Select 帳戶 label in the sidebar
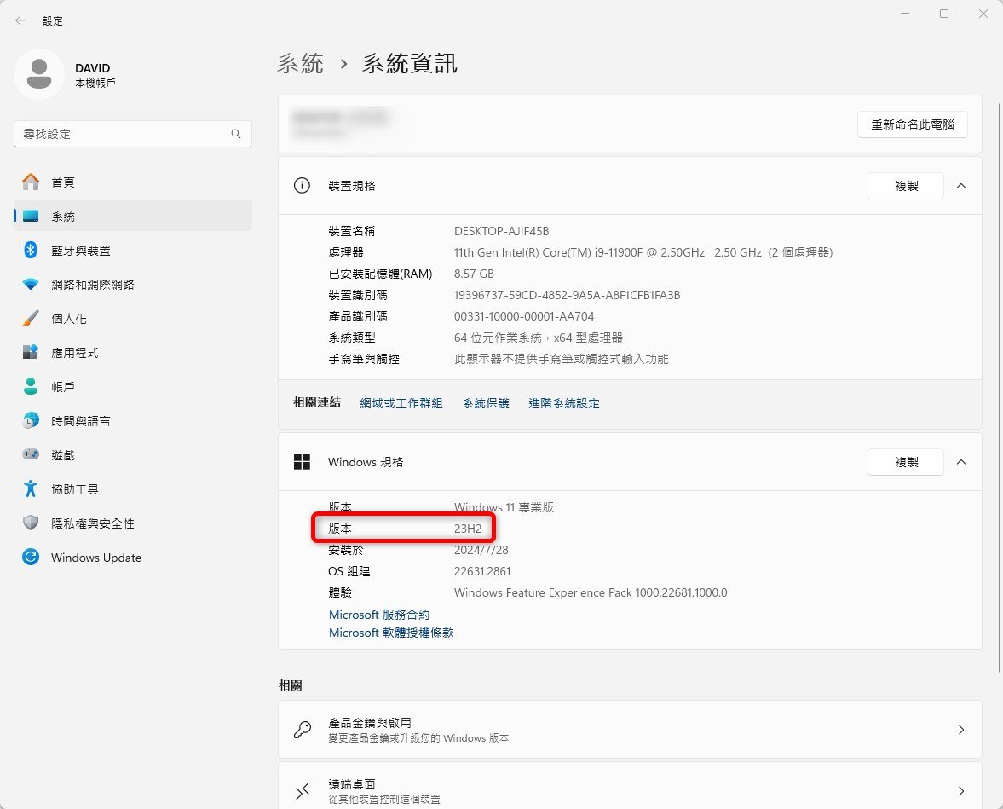Image resolution: width=1003 pixels, height=809 pixels. pos(63,386)
